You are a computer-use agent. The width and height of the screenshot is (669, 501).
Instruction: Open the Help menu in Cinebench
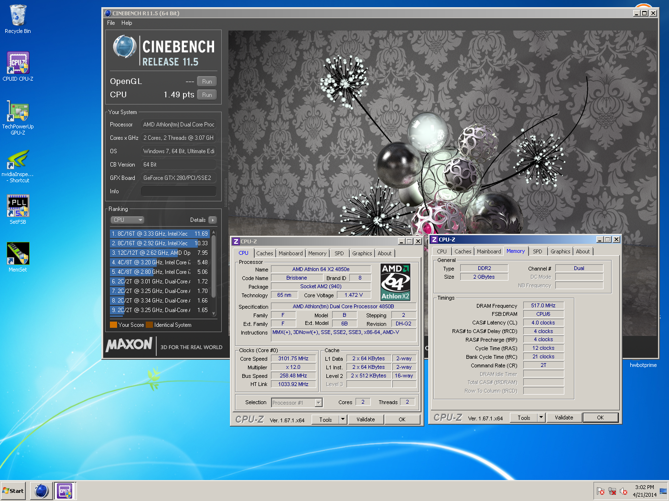pyautogui.click(x=127, y=23)
